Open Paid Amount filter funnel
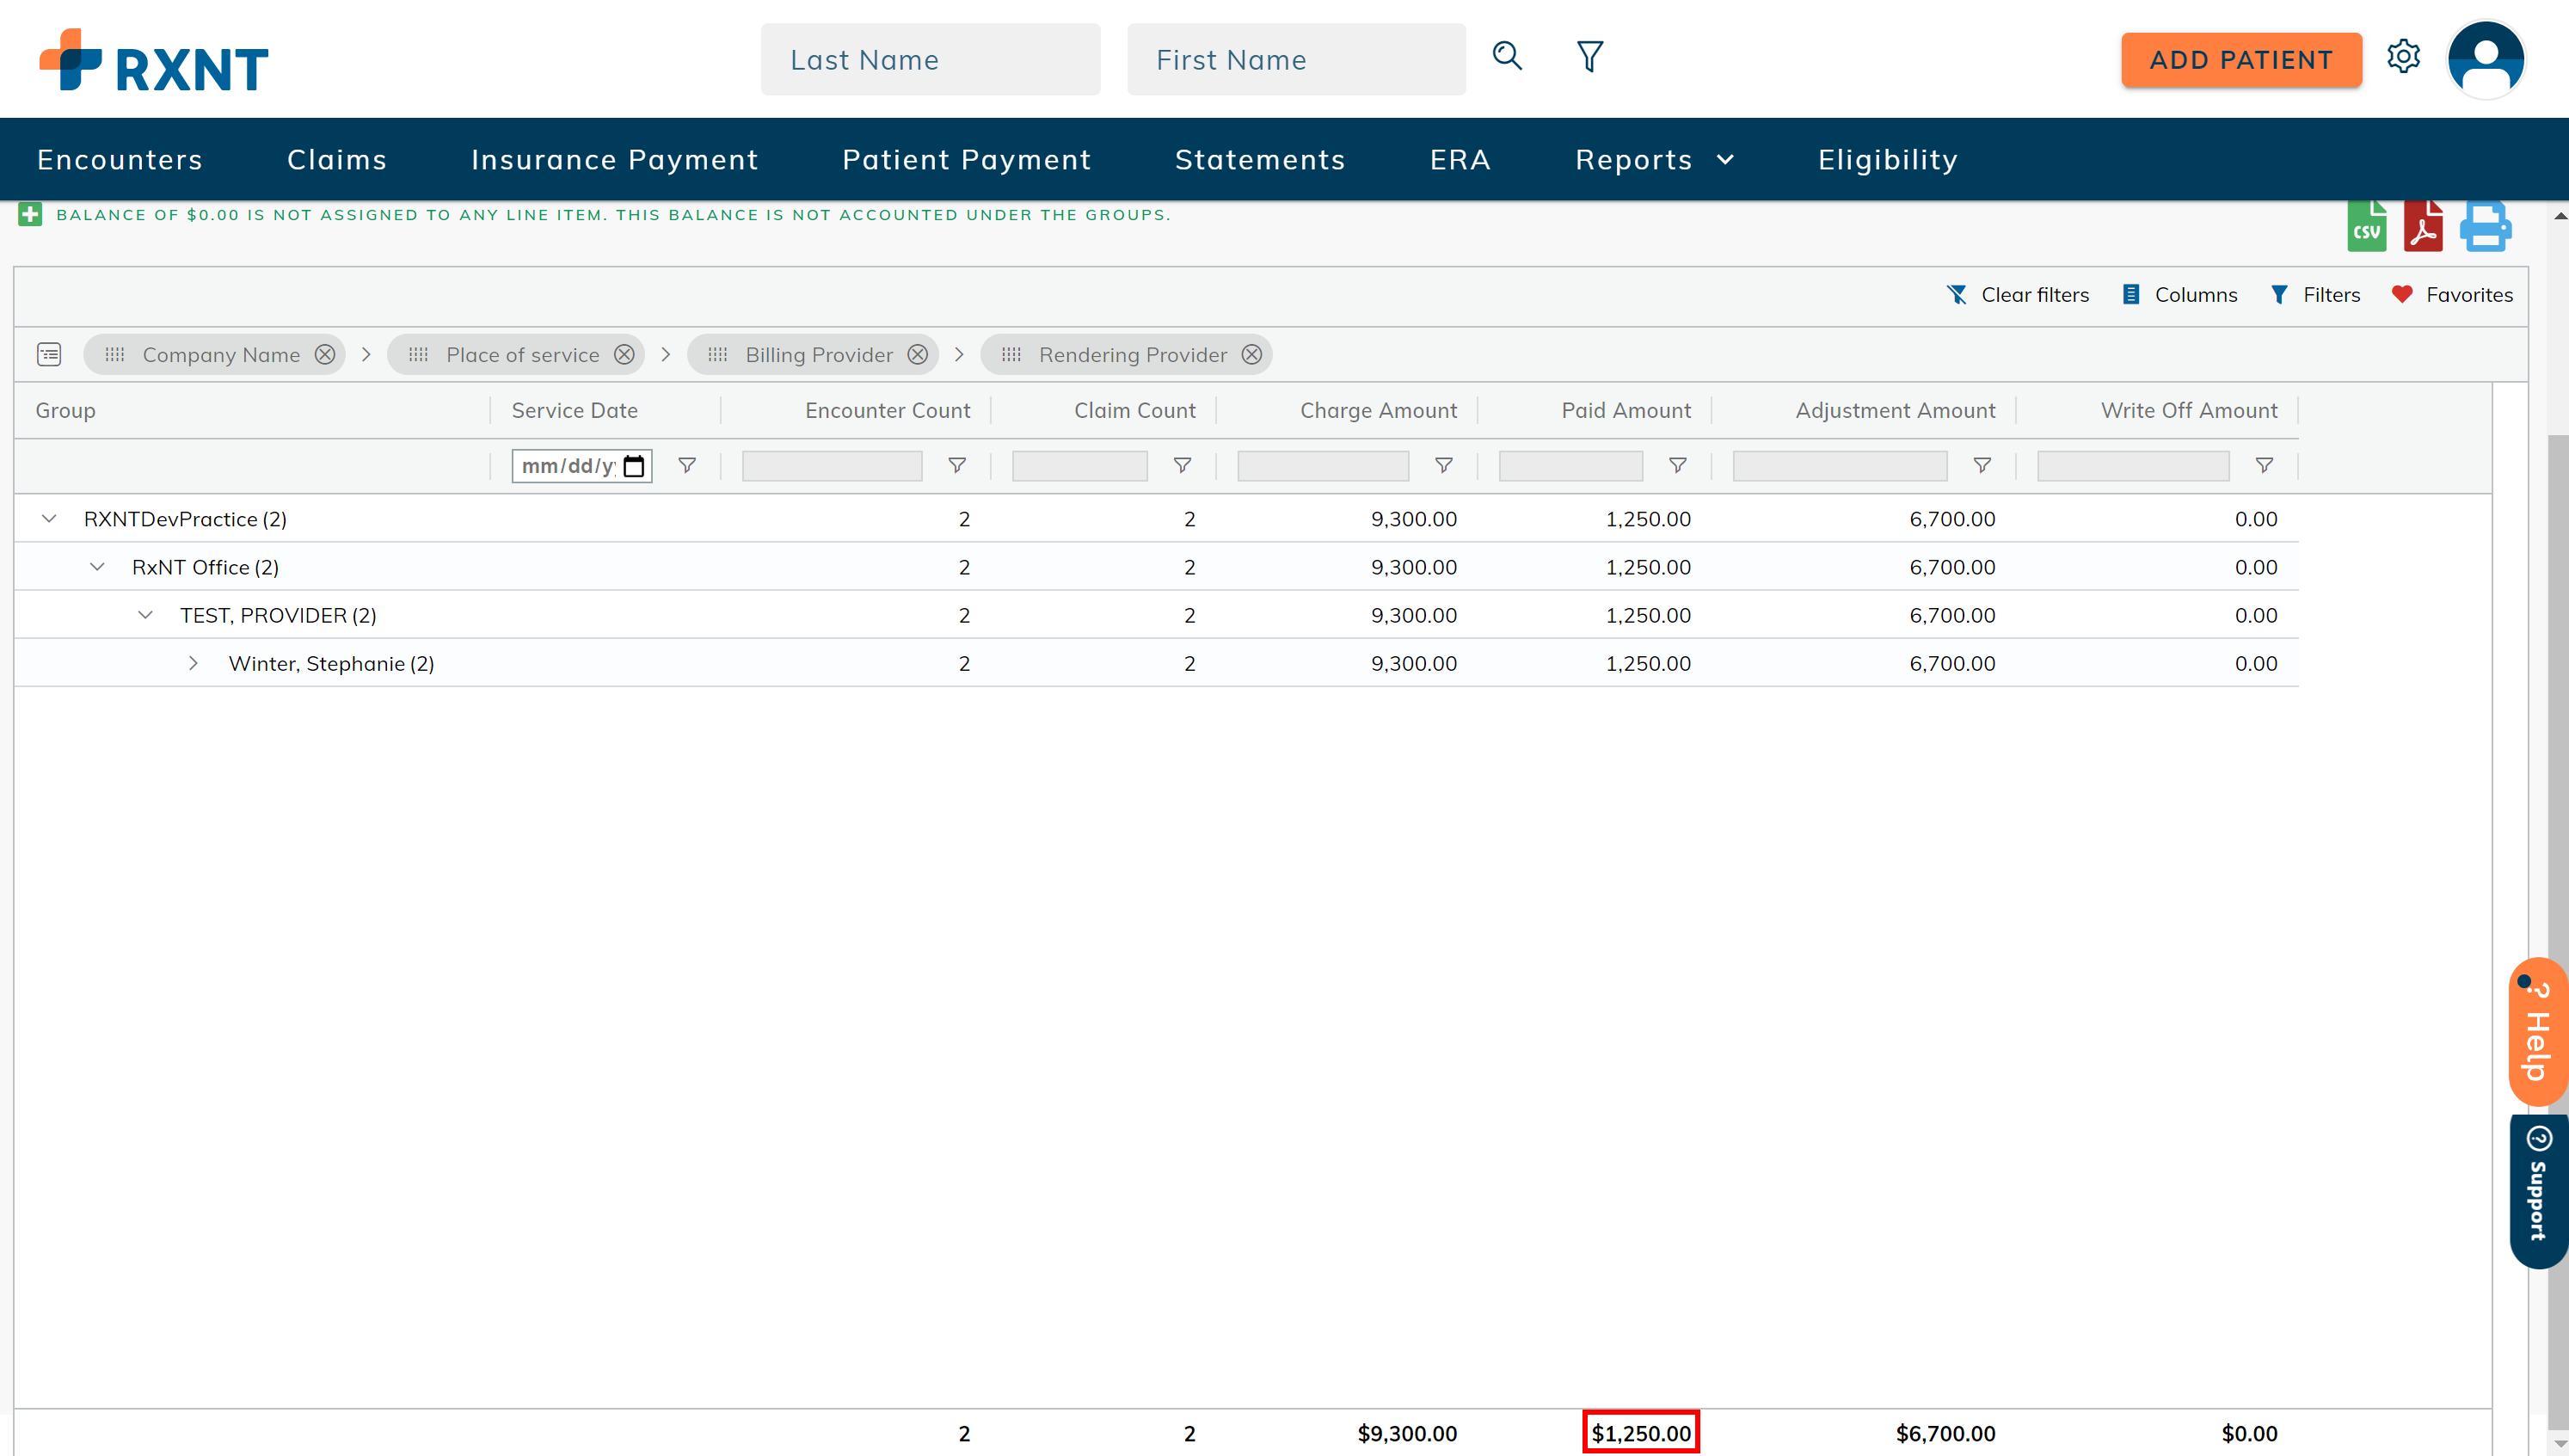 tap(1678, 465)
